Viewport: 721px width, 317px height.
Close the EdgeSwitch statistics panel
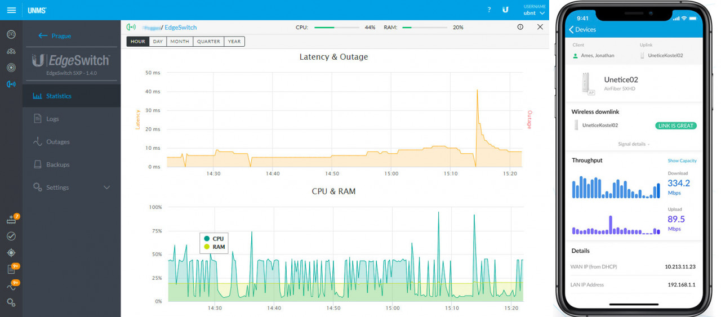click(x=540, y=27)
